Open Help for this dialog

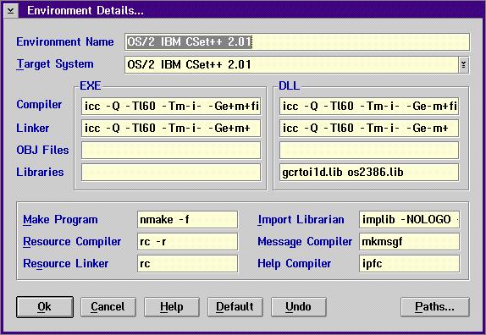click(171, 307)
